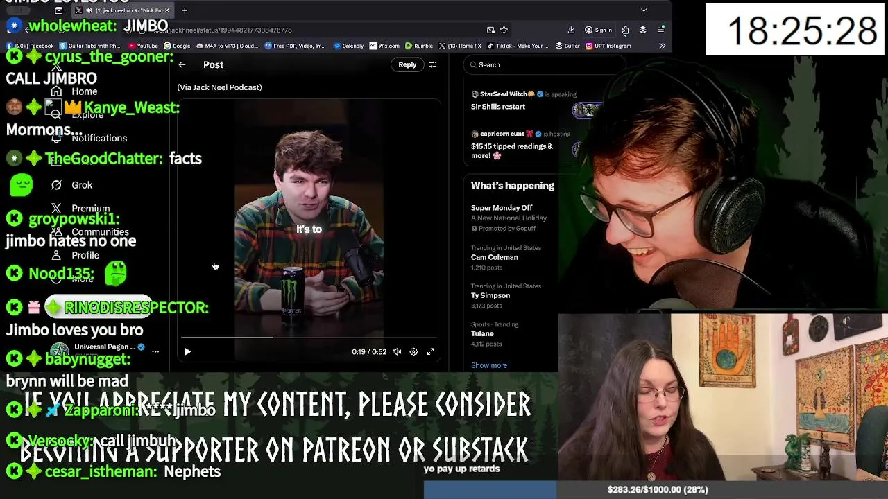888x499 pixels.
Task: Focus the X Search field
Action: point(545,64)
